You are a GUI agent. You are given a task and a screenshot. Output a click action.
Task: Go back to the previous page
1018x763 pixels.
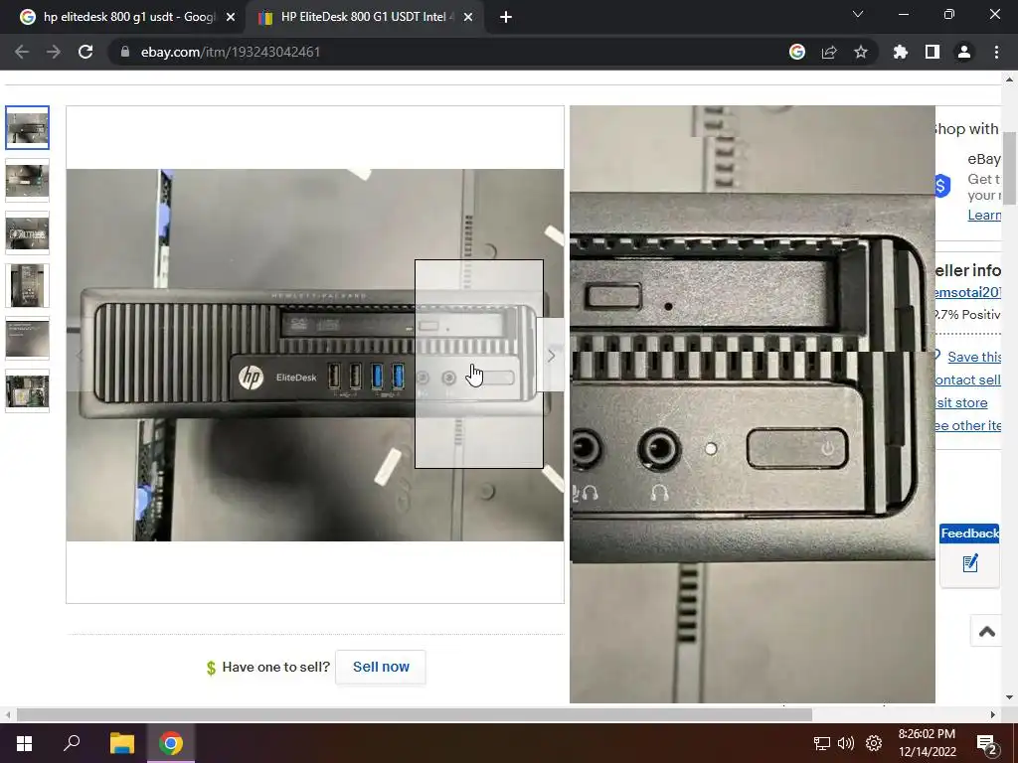[x=22, y=52]
